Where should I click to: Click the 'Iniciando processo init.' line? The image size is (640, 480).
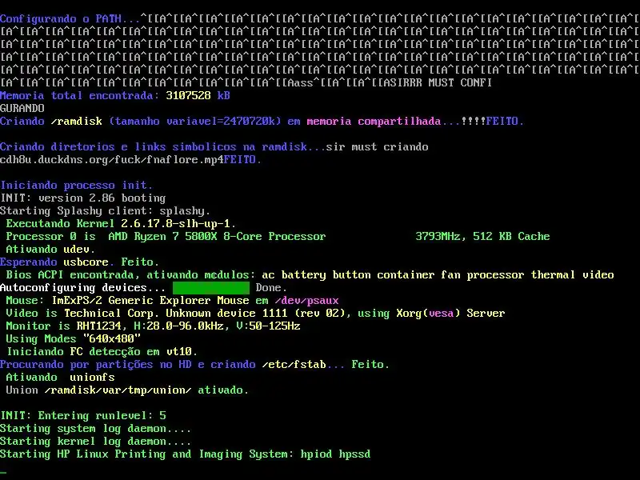[x=76, y=186]
